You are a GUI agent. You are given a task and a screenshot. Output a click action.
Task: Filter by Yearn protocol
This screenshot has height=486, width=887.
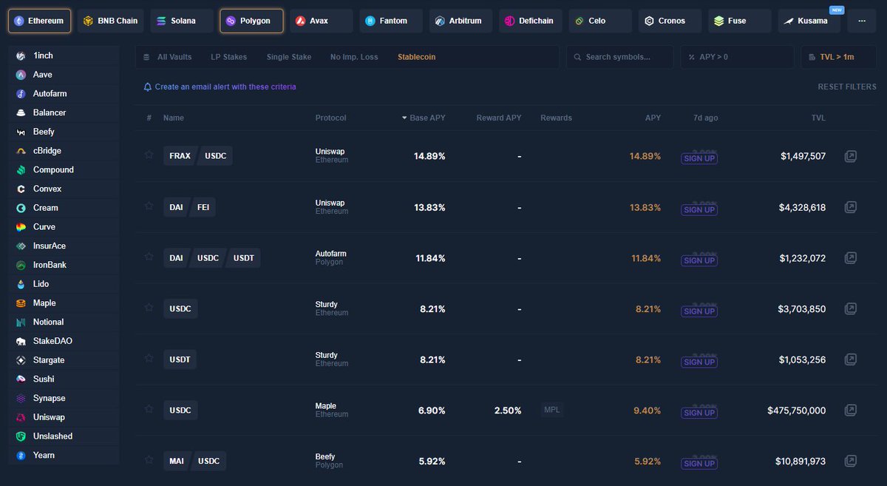tap(64, 455)
